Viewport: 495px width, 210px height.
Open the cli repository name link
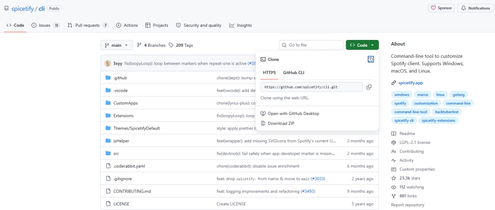(42, 8)
